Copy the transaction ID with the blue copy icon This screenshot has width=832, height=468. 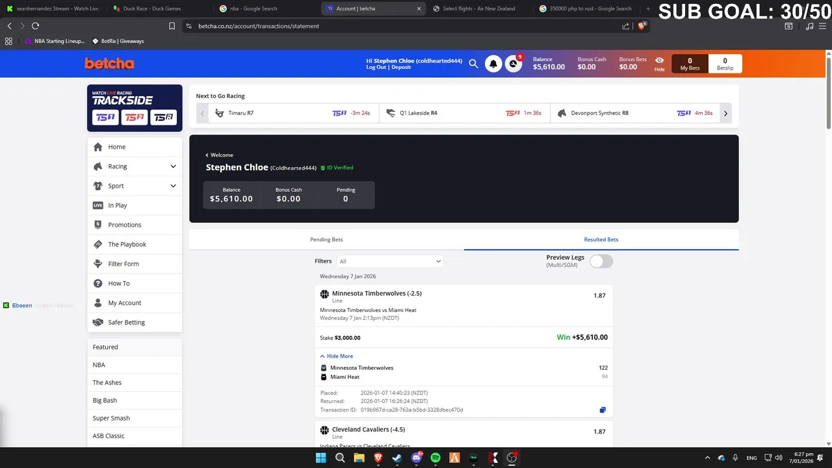(x=603, y=410)
